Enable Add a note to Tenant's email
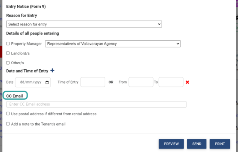This screenshot has width=238, height=152. coord(8,124)
